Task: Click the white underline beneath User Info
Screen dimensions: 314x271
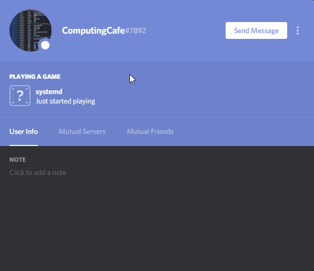Action: (x=24, y=145)
